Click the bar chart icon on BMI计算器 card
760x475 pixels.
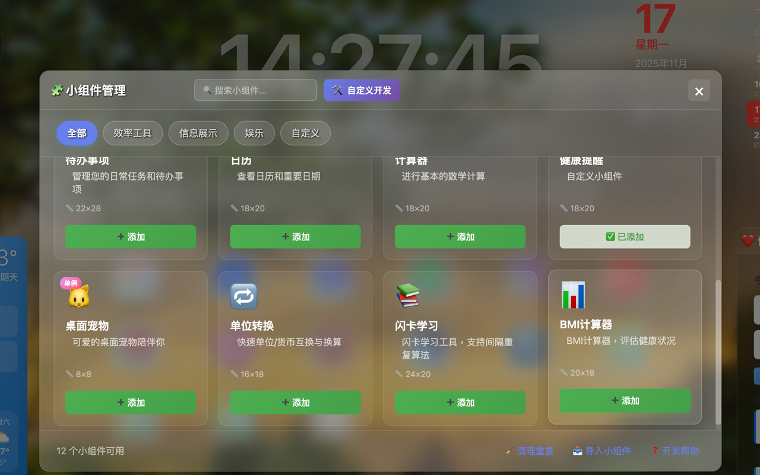click(572, 294)
